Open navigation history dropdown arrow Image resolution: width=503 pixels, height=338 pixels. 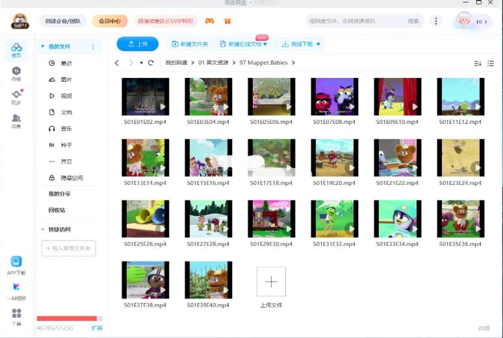tap(141, 63)
